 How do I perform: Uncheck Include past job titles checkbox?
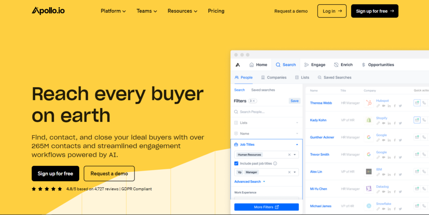(236, 163)
